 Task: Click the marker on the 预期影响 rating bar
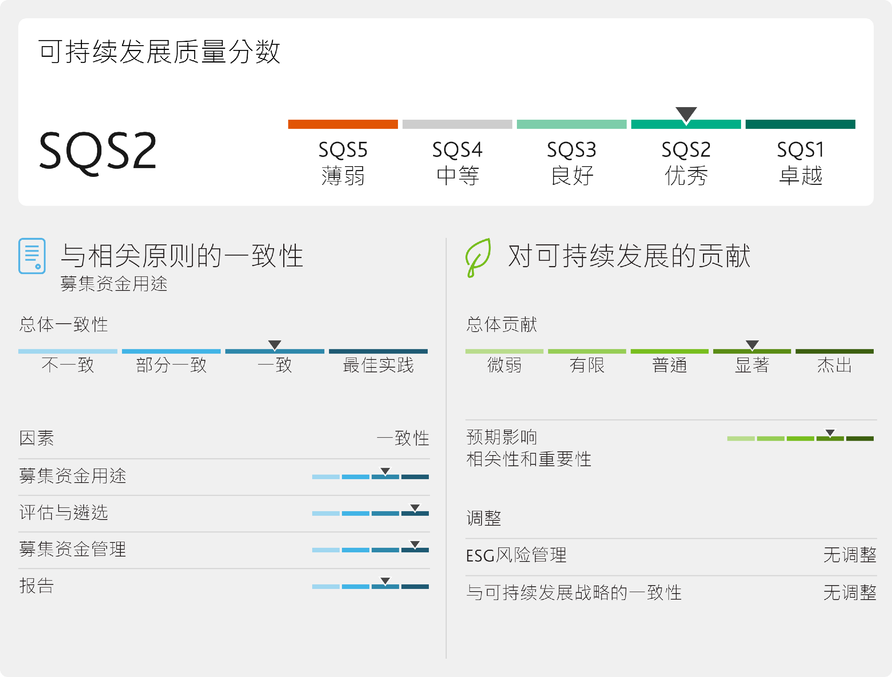830,433
